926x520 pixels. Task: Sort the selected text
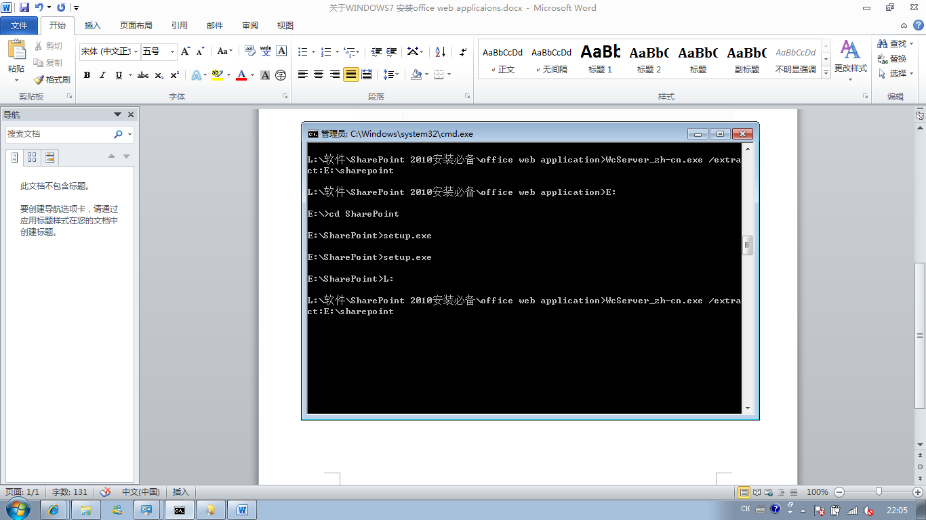[440, 51]
